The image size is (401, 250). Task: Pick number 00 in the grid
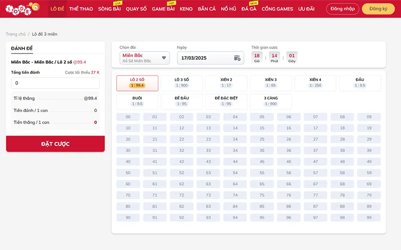[x=128, y=117]
